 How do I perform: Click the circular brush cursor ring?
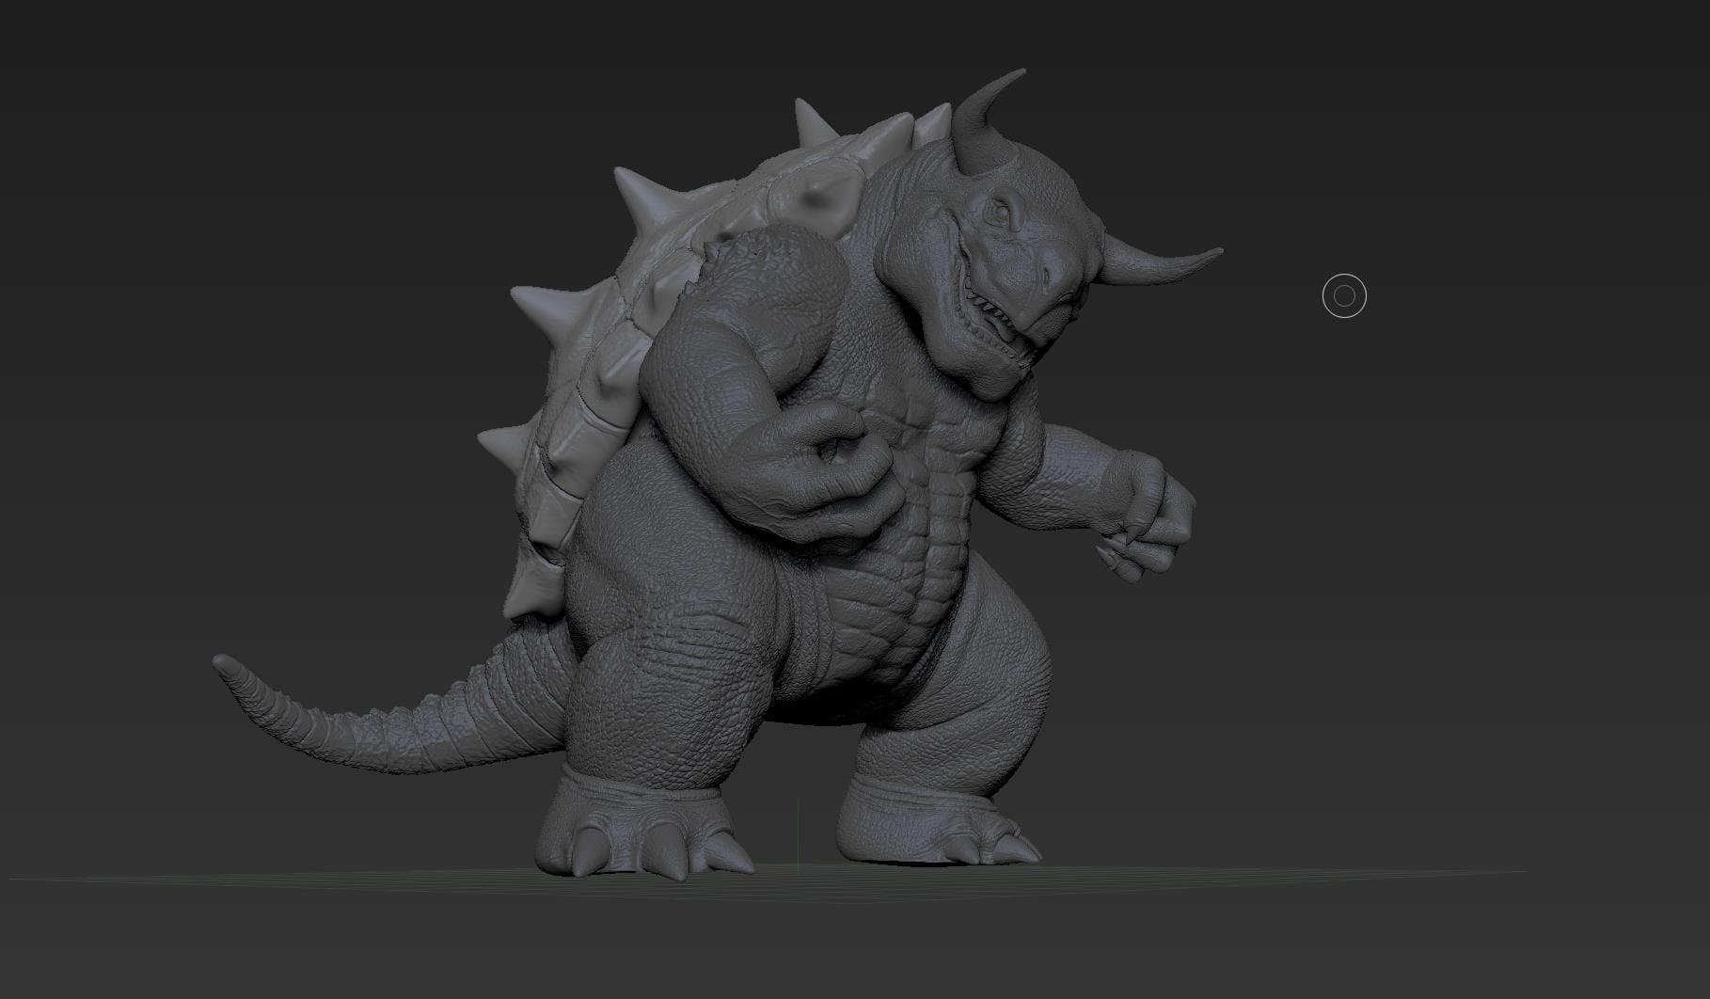[x=1344, y=296]
